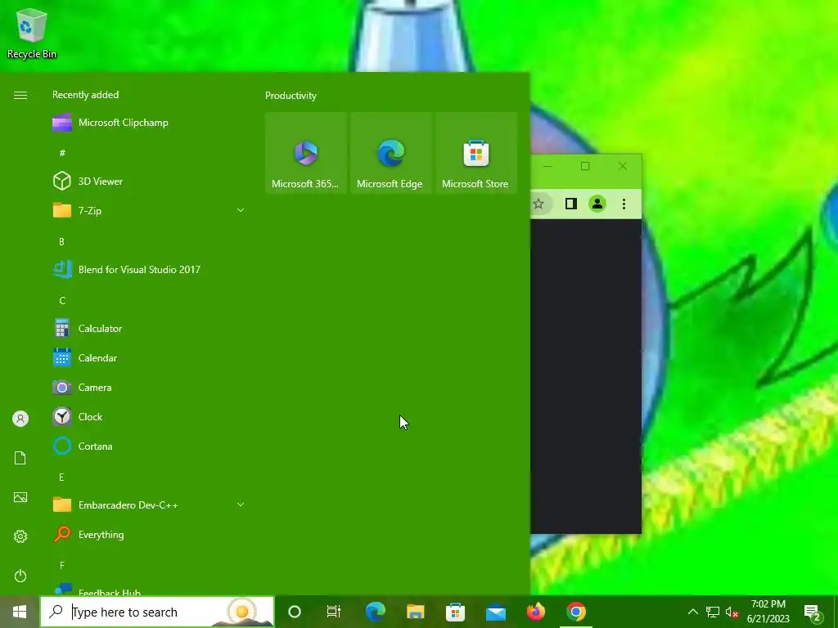838x628 pixels.
Task: Maximize the Chrome window
Action: pyautogui.click(x=585, y=166)
